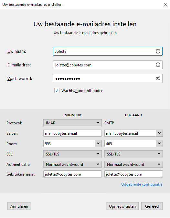Click into the Wachtwoord password field
Screen dimensions: 170x218
click(x=104, y=78)
